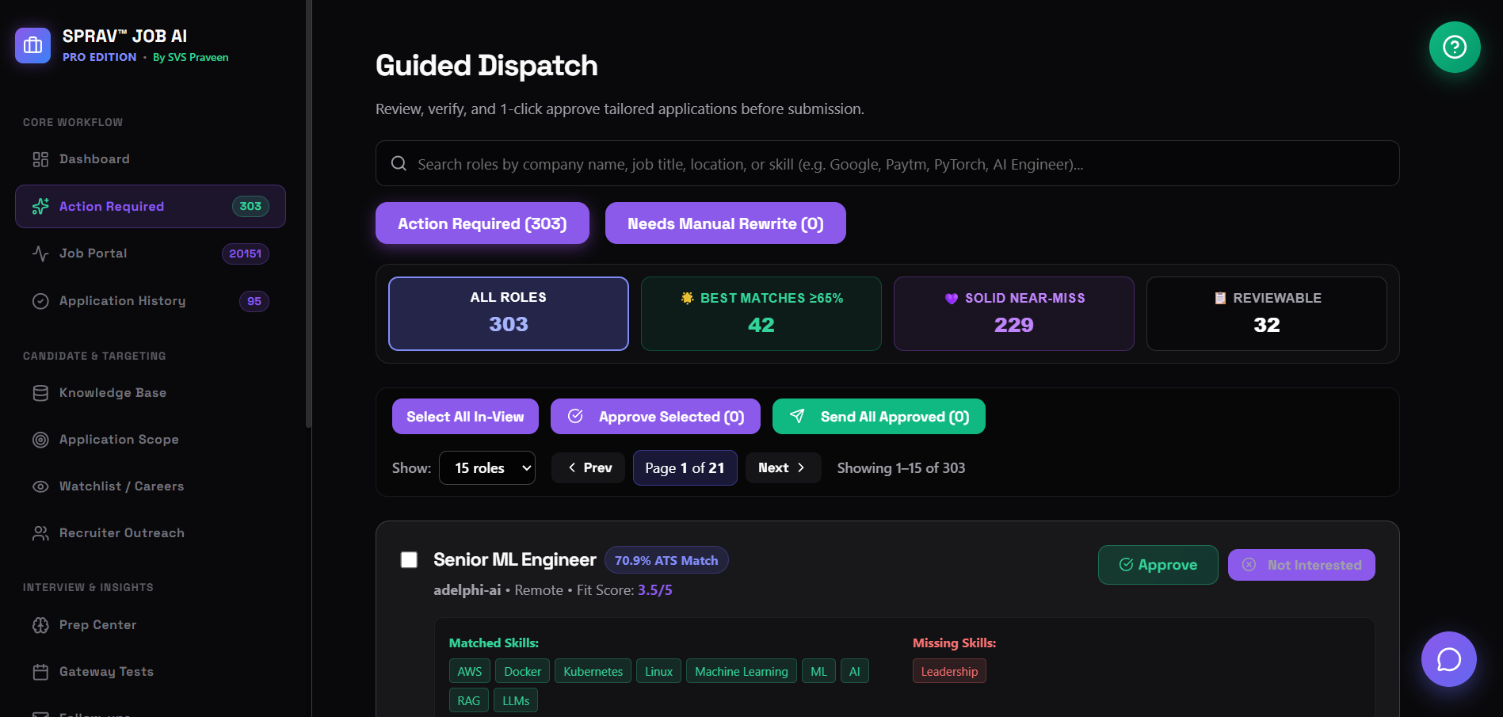Go to next page with Next
The width and height of the screenshot is (1503, 717).
point(783,467)
